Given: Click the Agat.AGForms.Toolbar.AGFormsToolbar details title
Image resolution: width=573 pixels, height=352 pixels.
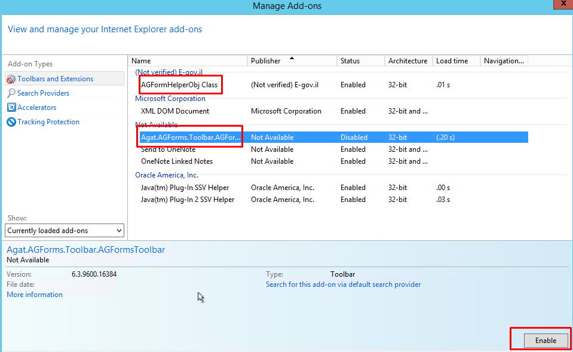Looking at the screenshot, I should (86, 250).
